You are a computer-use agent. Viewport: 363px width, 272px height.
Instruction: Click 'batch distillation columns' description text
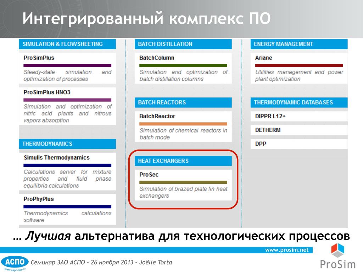[171, 79]
